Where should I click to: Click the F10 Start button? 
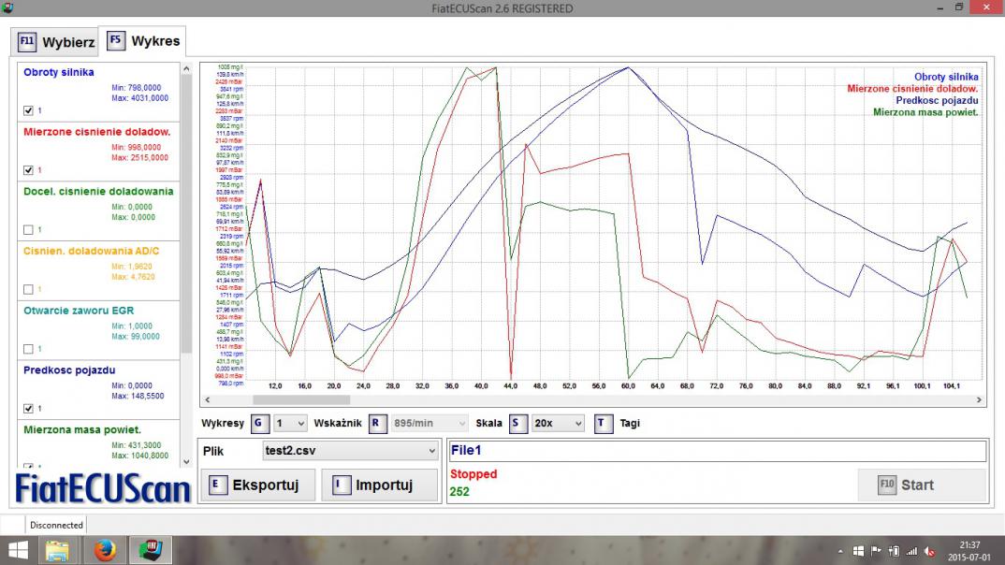click(922, 485)
